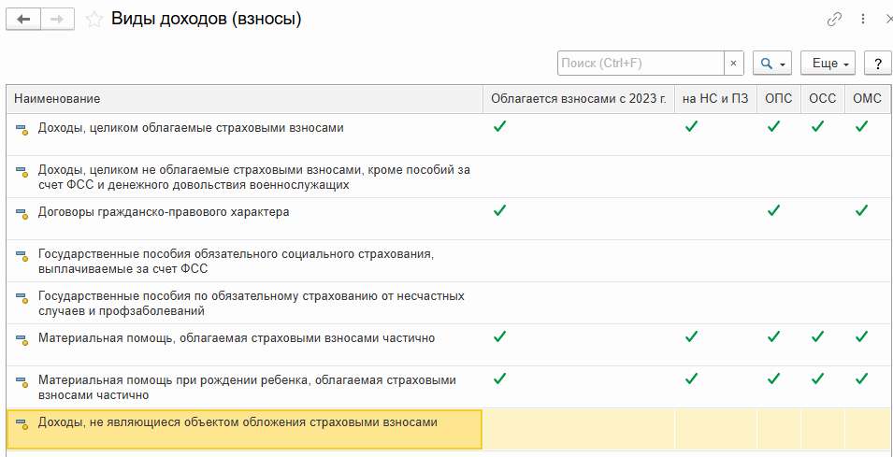Image resolution: width=893 pixels, height=457 pixels.
Task: Open the magnifier search dropdown button
Action: point(772,64)
